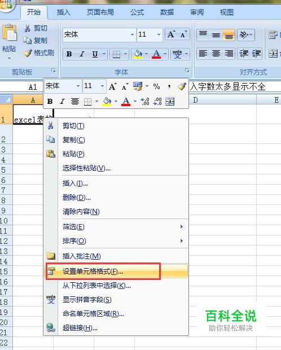The image size is (281, 350).
Task: Select middle align in ribbon alignment group
Action: pos(216,35)
